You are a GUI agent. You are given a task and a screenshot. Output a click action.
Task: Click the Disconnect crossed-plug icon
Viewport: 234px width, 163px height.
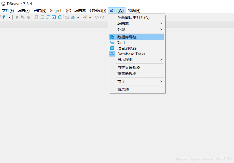[28, 17]
